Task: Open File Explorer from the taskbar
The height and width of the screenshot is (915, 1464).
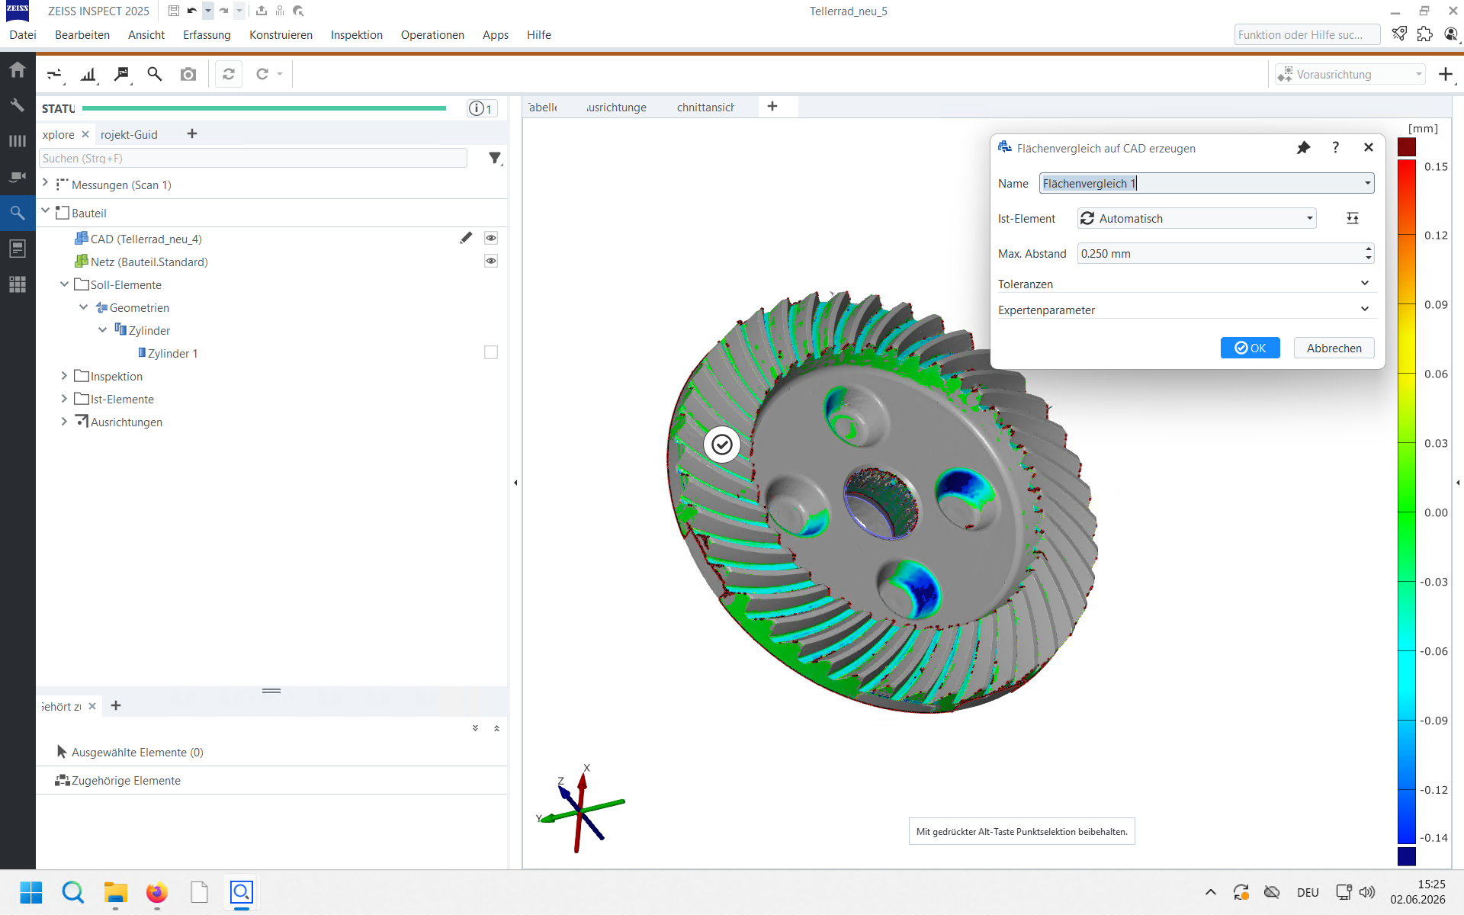Action: coord(115,892)
